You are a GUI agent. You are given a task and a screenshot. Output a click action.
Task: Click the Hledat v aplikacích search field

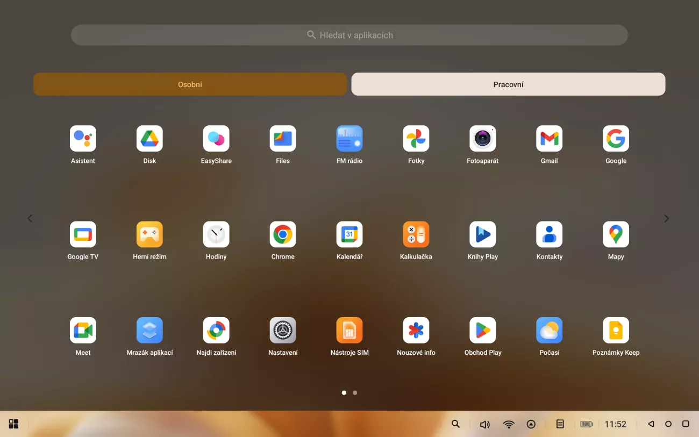349,35
